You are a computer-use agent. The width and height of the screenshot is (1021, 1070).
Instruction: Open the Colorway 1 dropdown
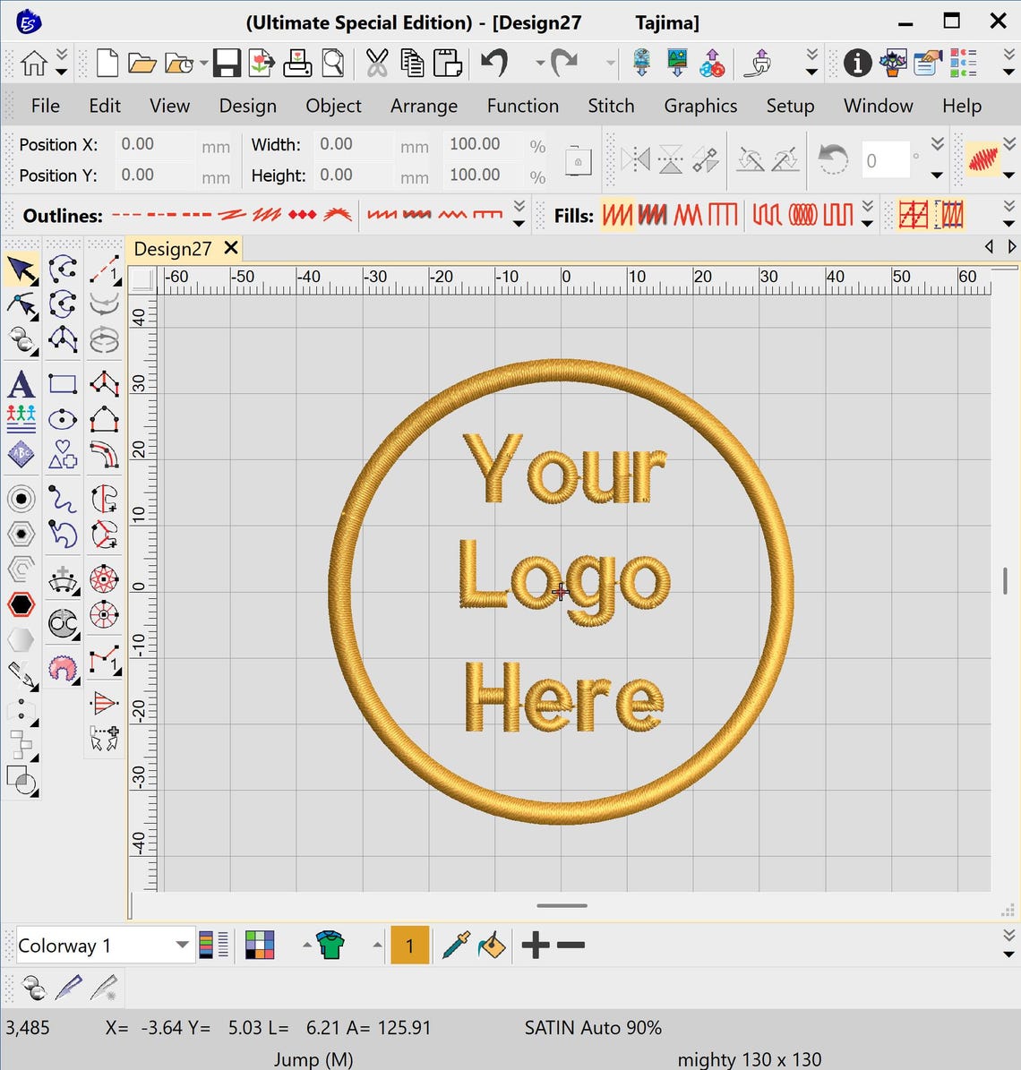(x=182, y=946)
